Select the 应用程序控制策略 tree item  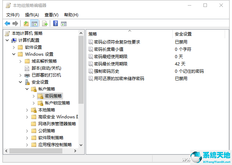[x=55, y=145]
